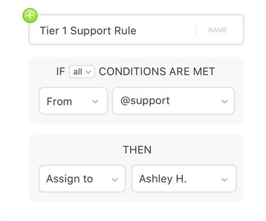Click the IF label before all
266x221 pixels.
coord(61,72)
